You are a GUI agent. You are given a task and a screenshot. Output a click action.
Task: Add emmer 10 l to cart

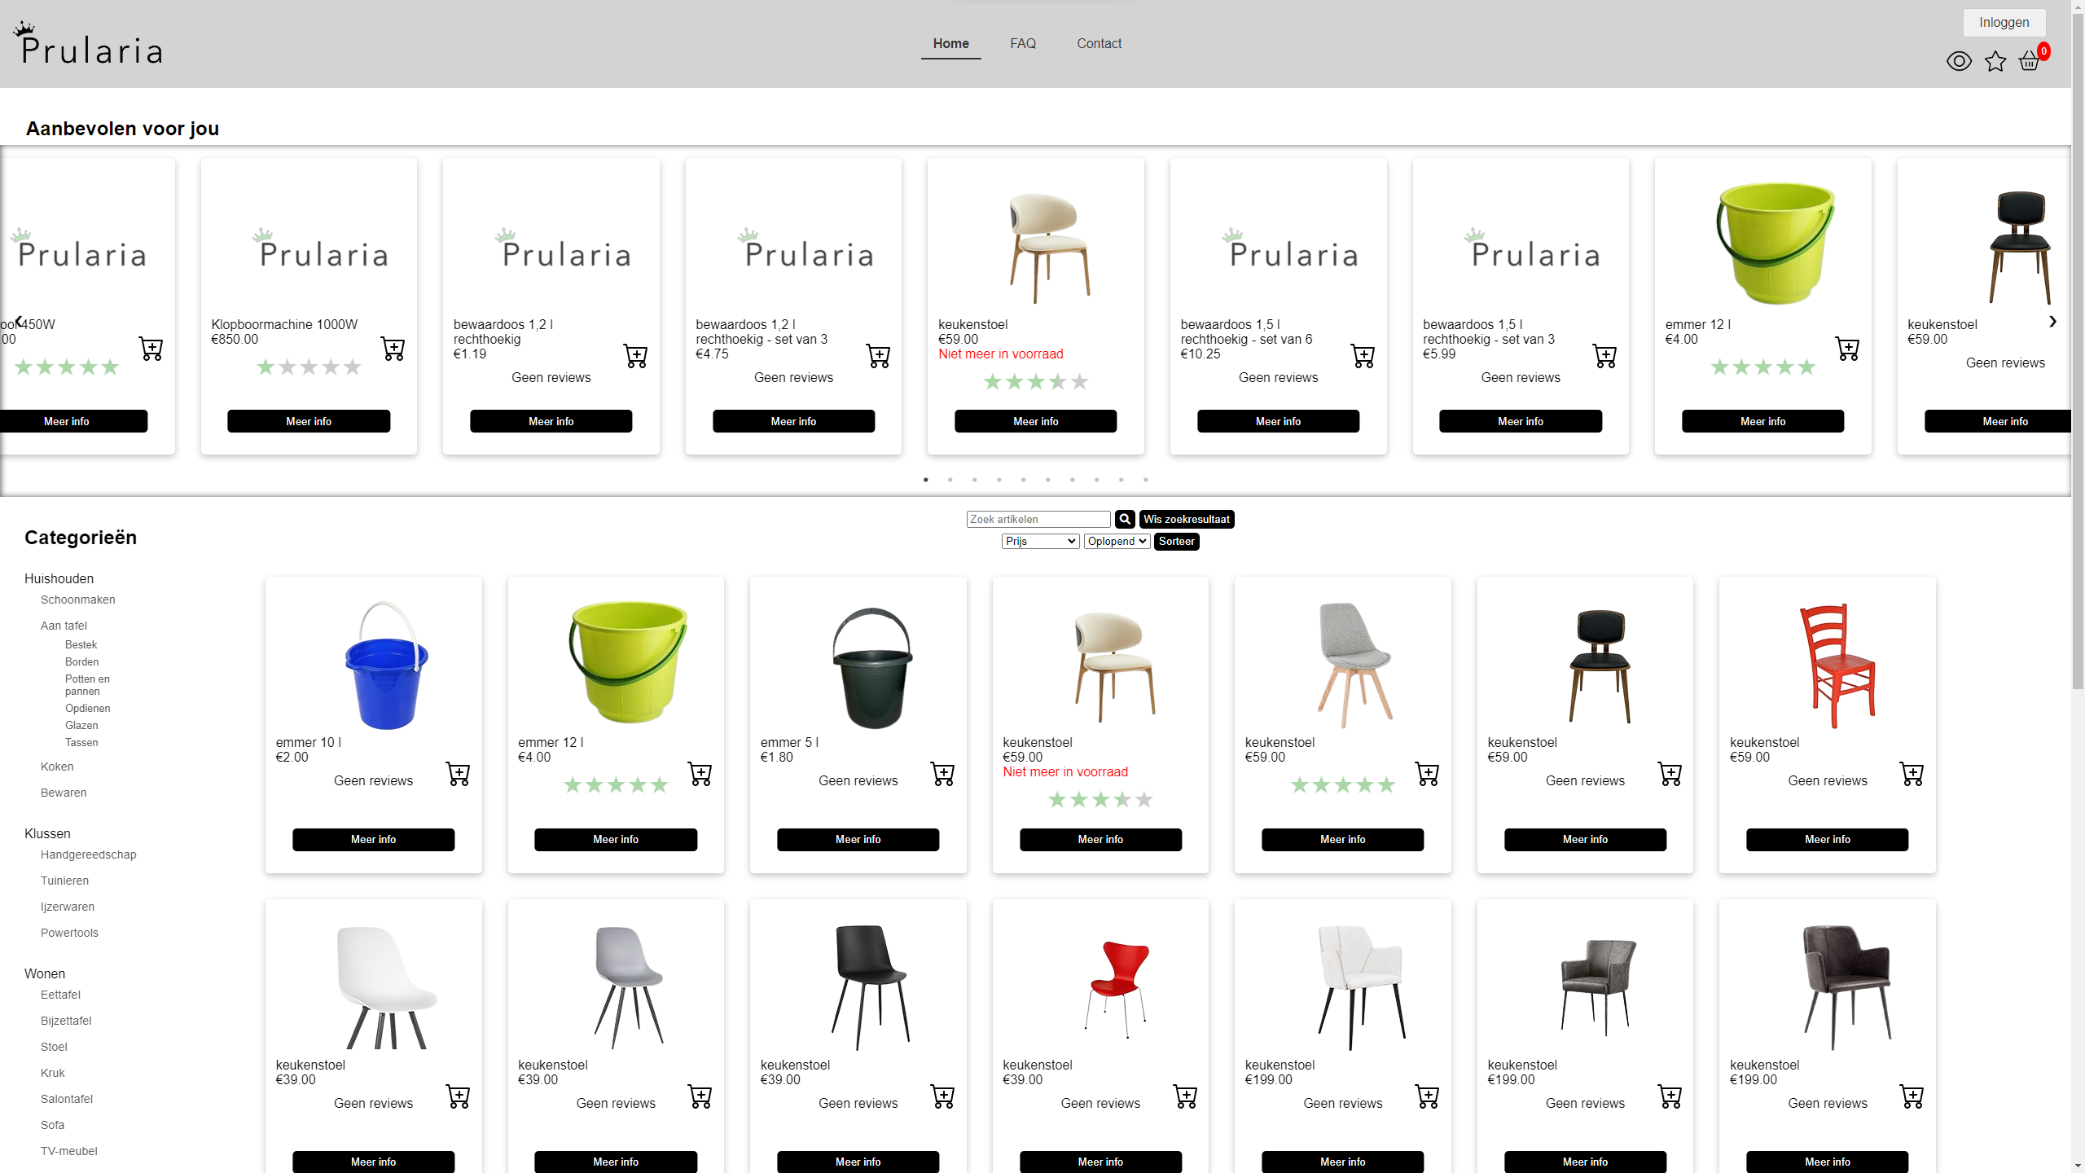(458, 774)
